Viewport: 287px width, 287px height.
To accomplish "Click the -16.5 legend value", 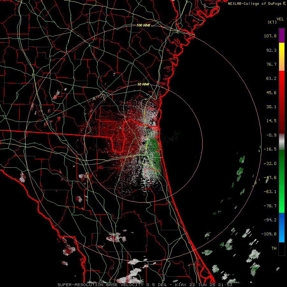I will (270, 149).
